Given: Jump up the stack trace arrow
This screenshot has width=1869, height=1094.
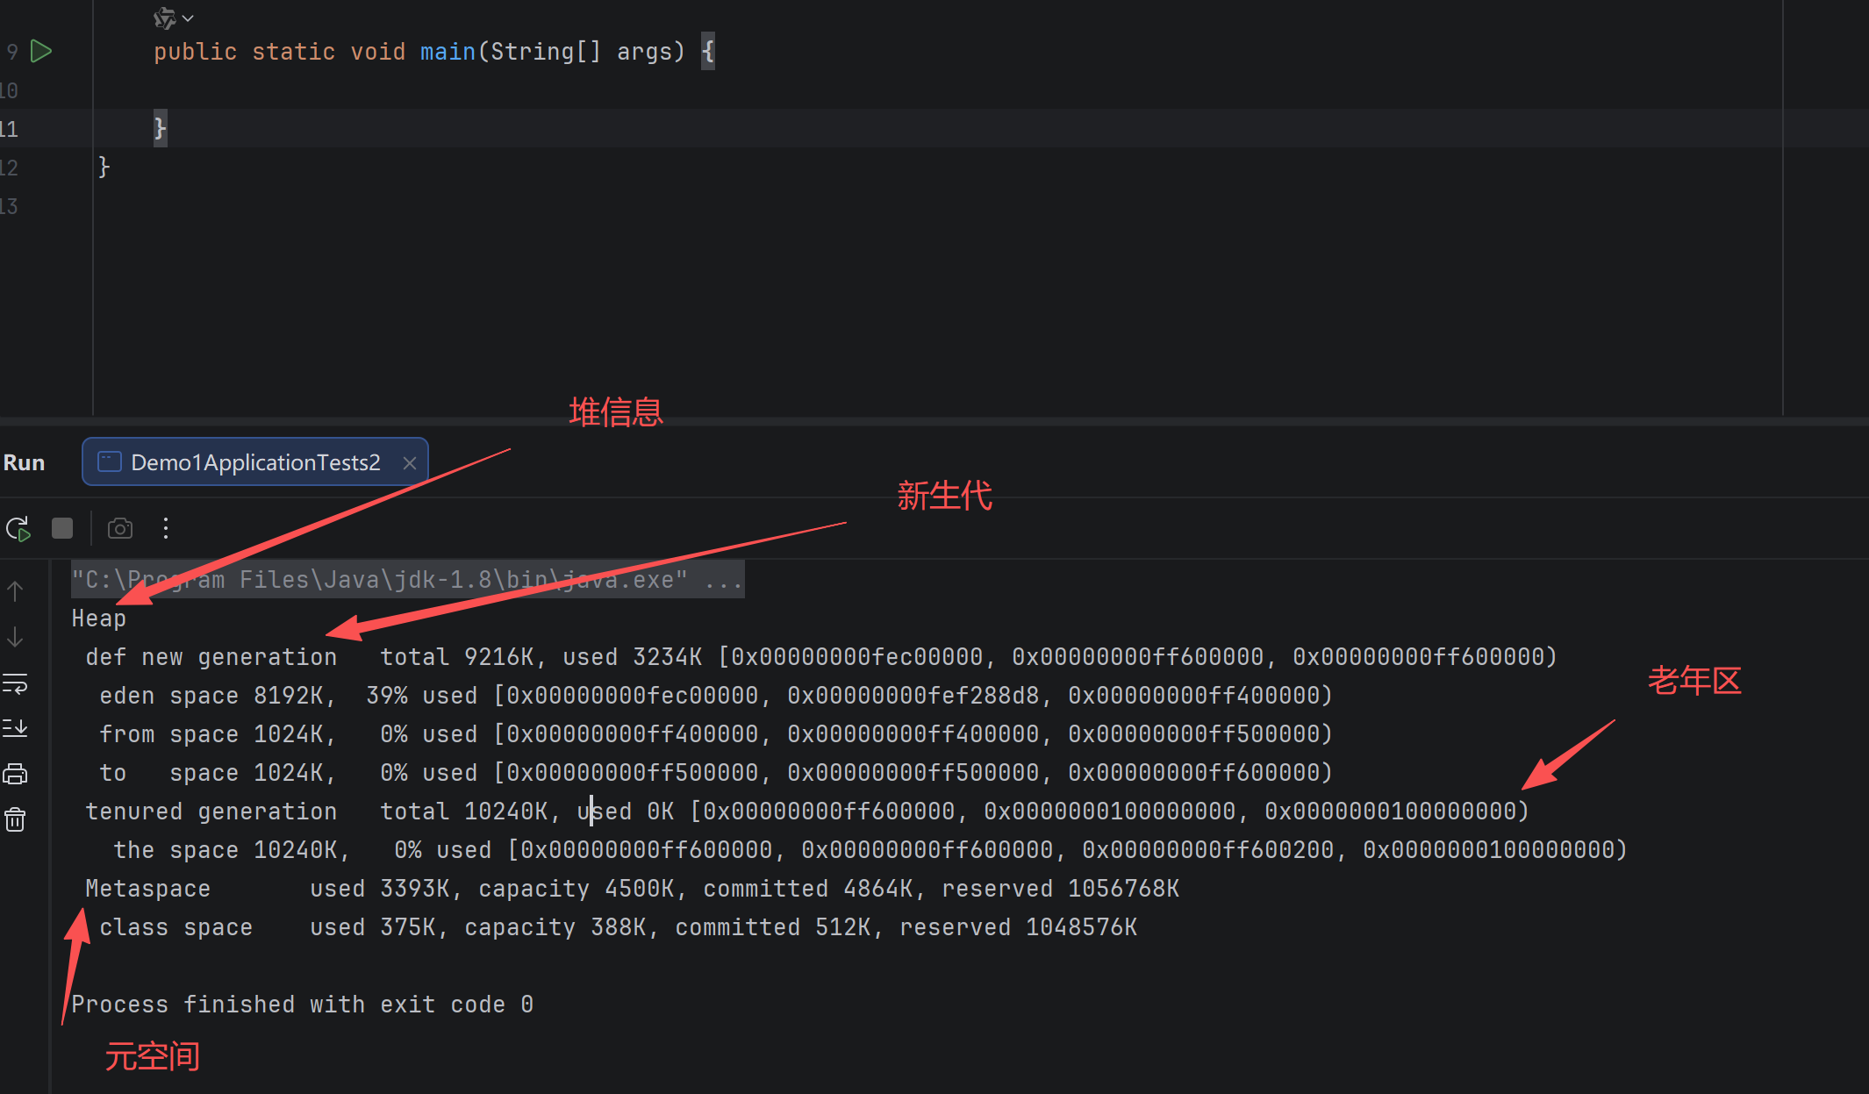Looking at the screenshot, I should (x=15, y=591).
